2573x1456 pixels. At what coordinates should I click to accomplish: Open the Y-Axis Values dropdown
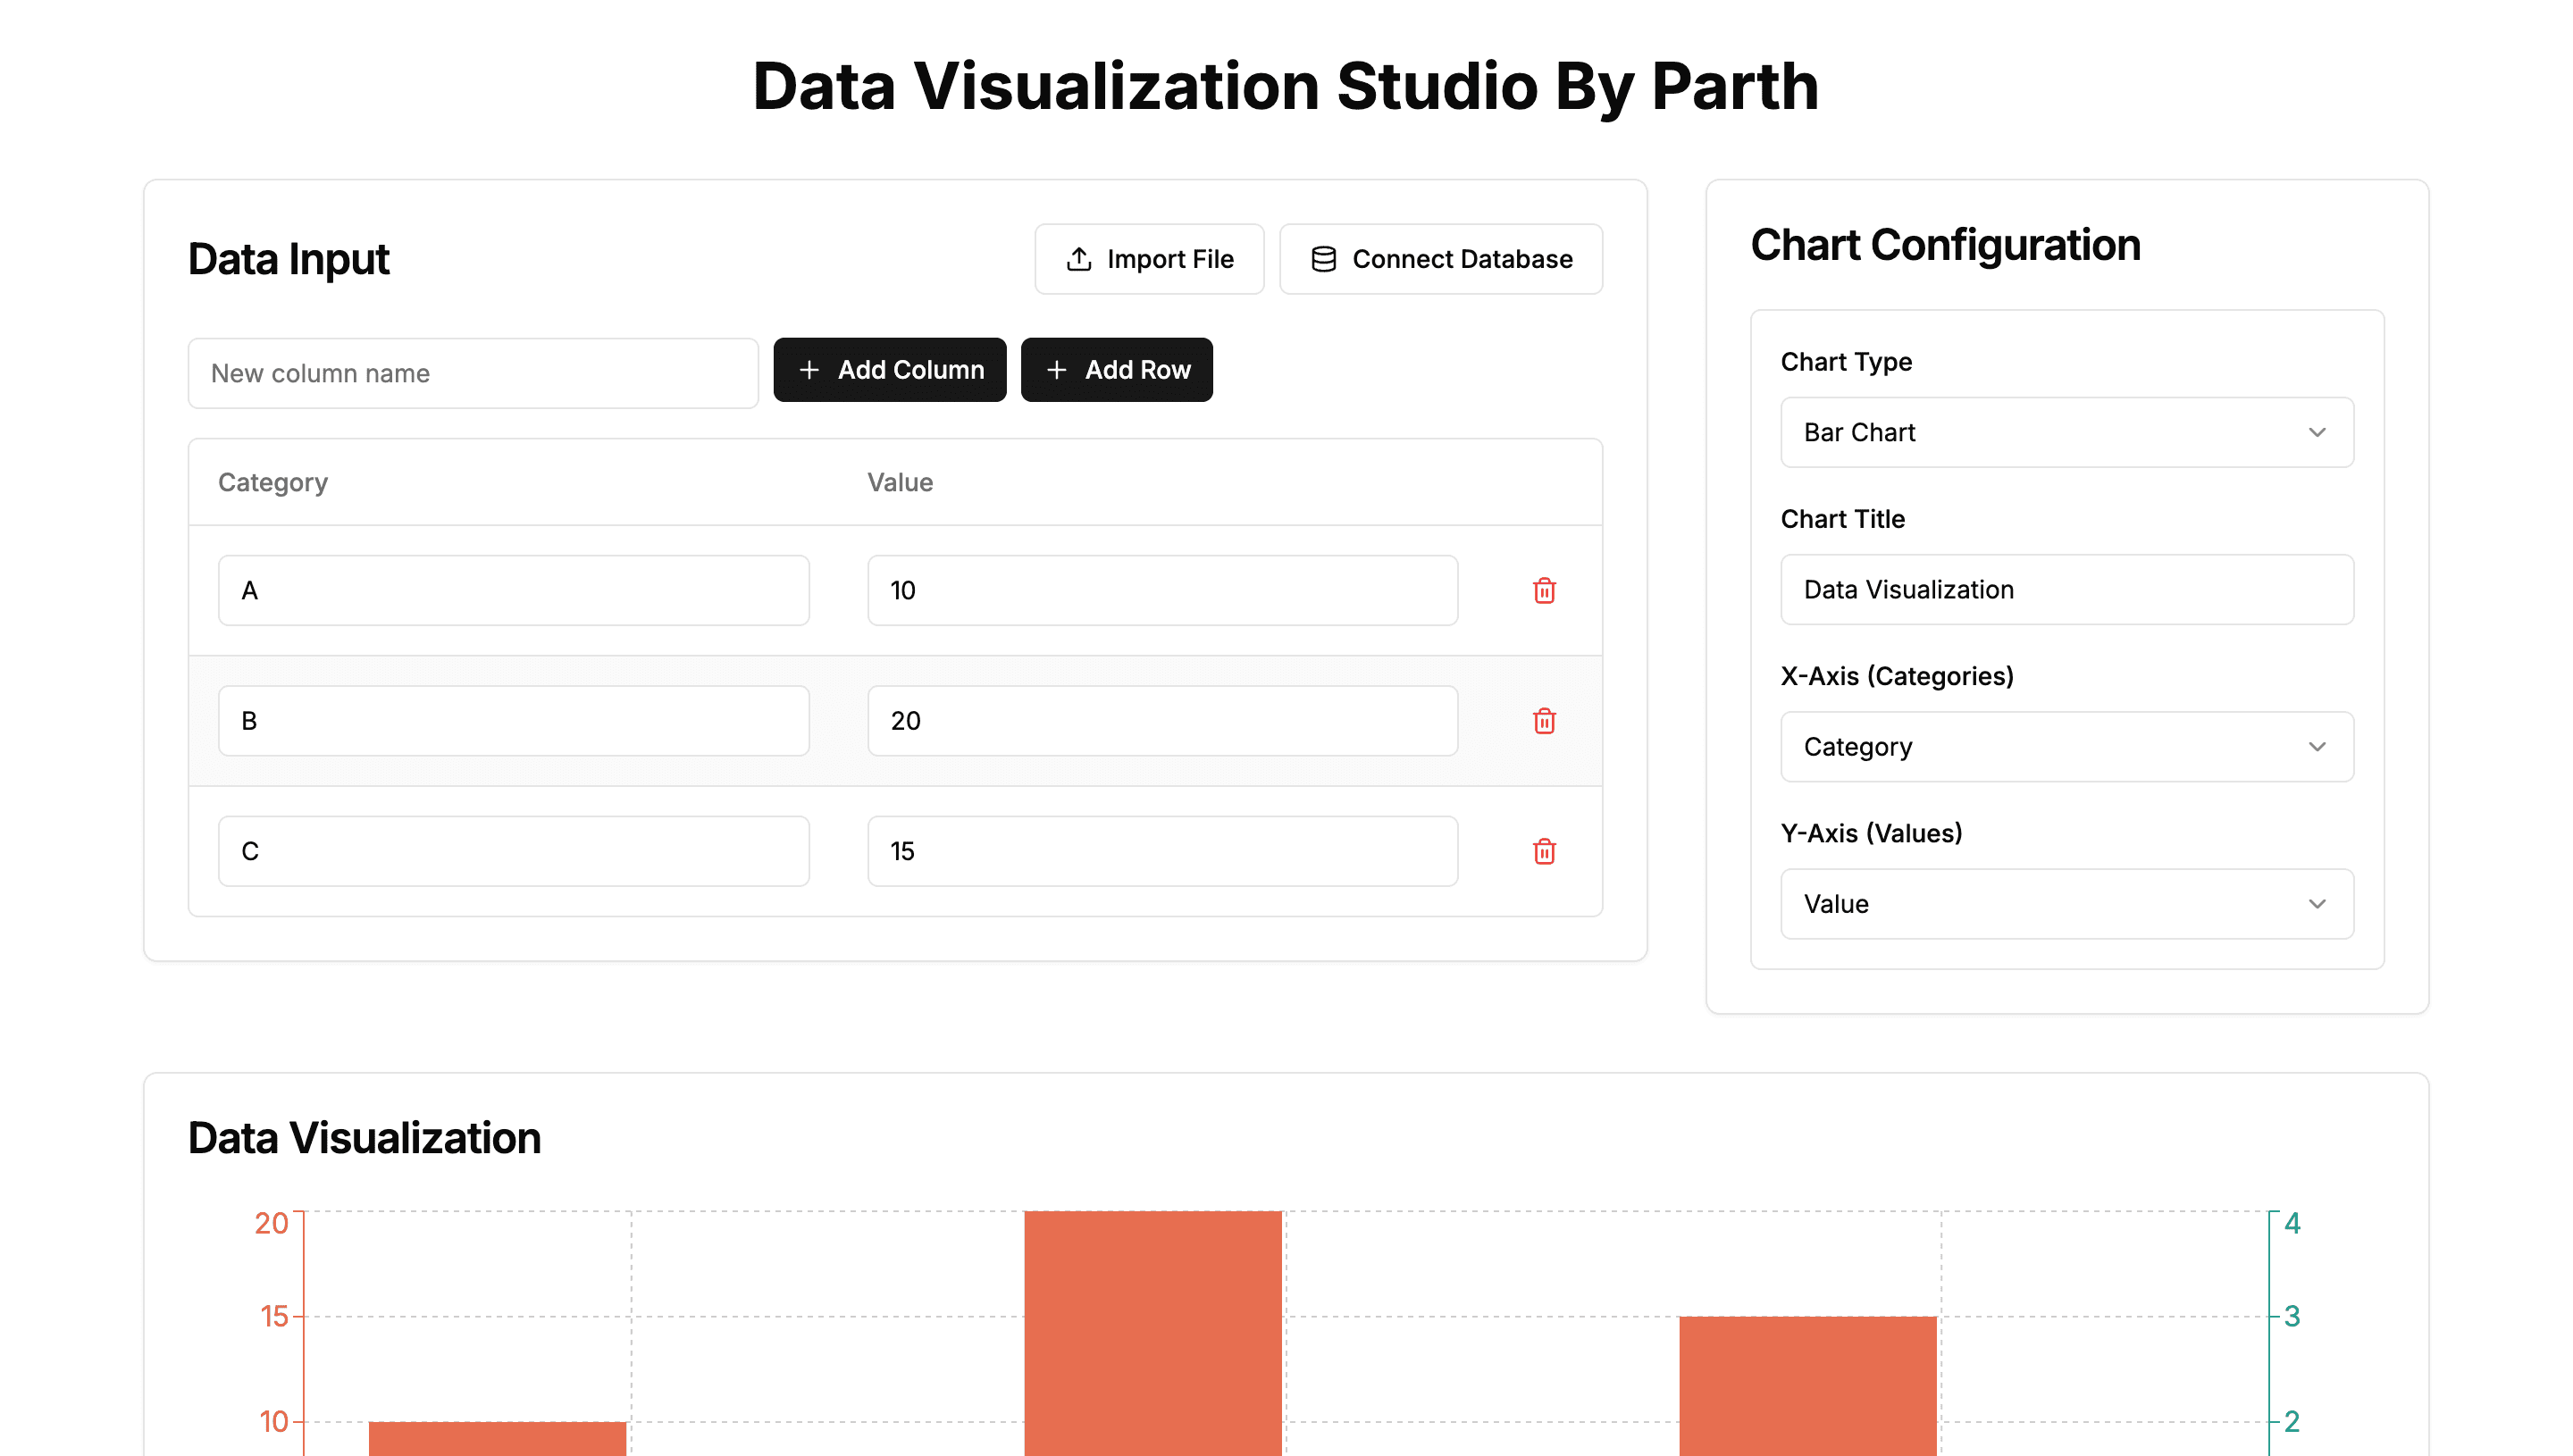click(2066, 903)
